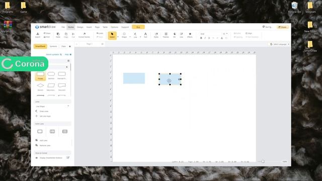This screenshot has width=322, height=181.
Task: Switch to the Symbols panel tab
Action: pos(53,46)
